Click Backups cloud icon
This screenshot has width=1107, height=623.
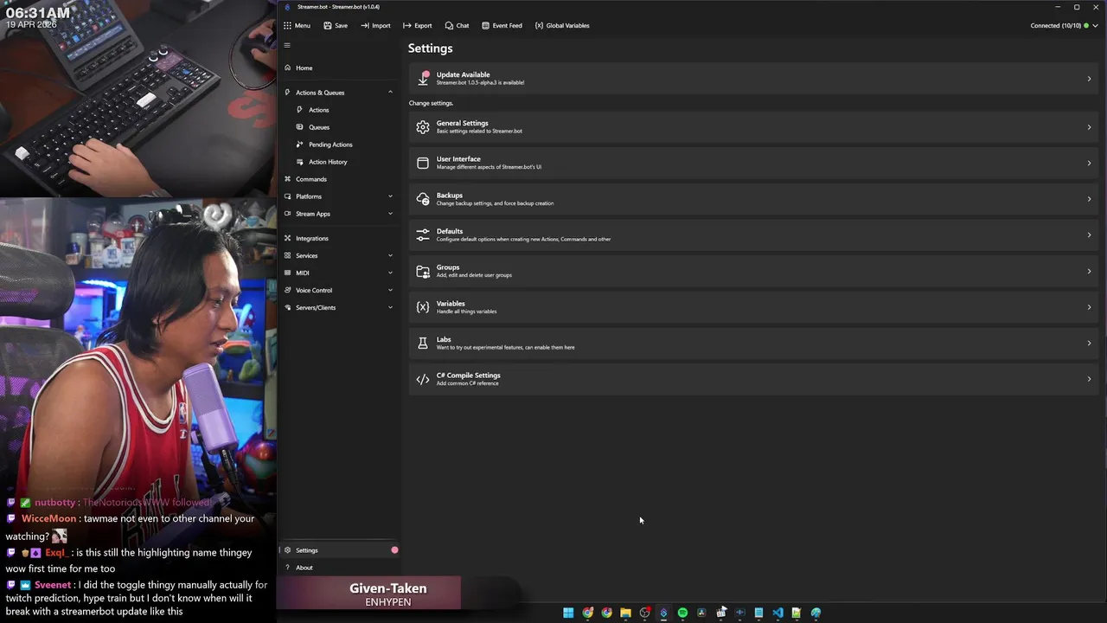[423, 199]
